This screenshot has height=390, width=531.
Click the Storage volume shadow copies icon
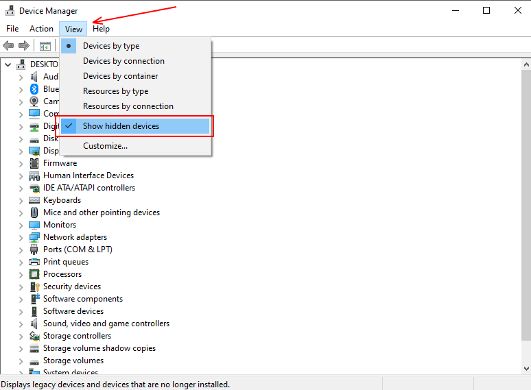coord(34,348)
